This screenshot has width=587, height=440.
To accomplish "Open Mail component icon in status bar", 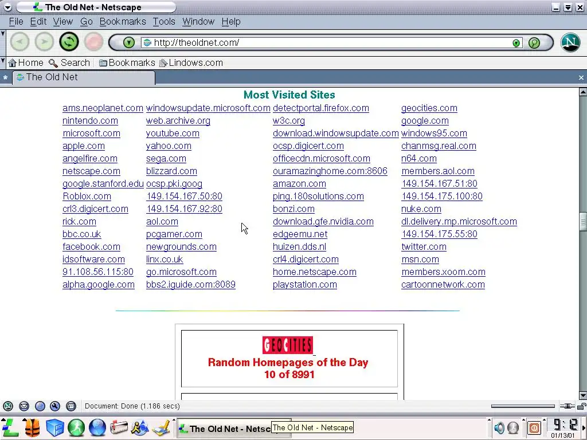I will tap(24, 406).
